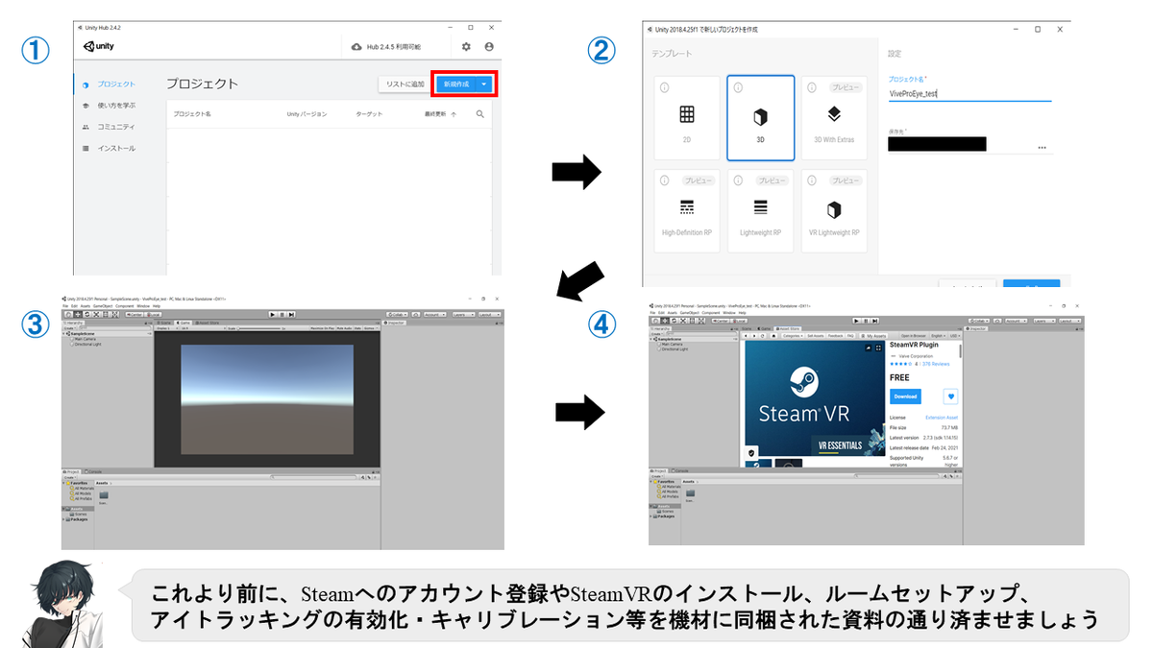Screen dimensions: 1153x648
Task: Adjust the Scale slider in Game view
Action: (260, 327)
